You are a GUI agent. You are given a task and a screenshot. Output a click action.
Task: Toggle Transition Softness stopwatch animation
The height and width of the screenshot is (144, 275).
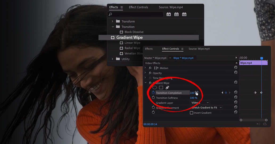tap(153, 98)
